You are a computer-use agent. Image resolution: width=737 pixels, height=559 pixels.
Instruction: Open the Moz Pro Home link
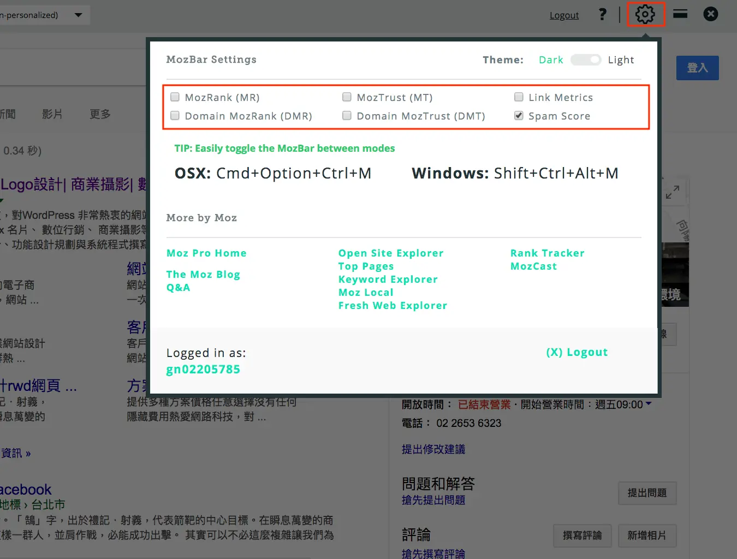click(206, 253)
